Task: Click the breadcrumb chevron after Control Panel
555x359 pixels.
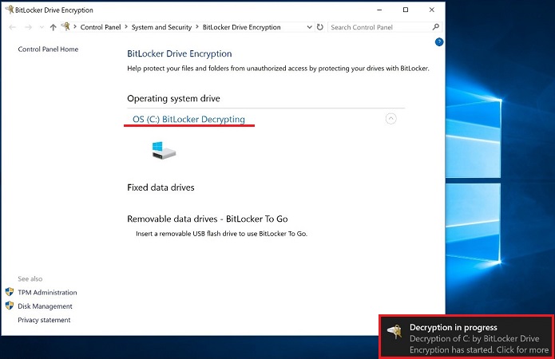Action: [126, 27]
